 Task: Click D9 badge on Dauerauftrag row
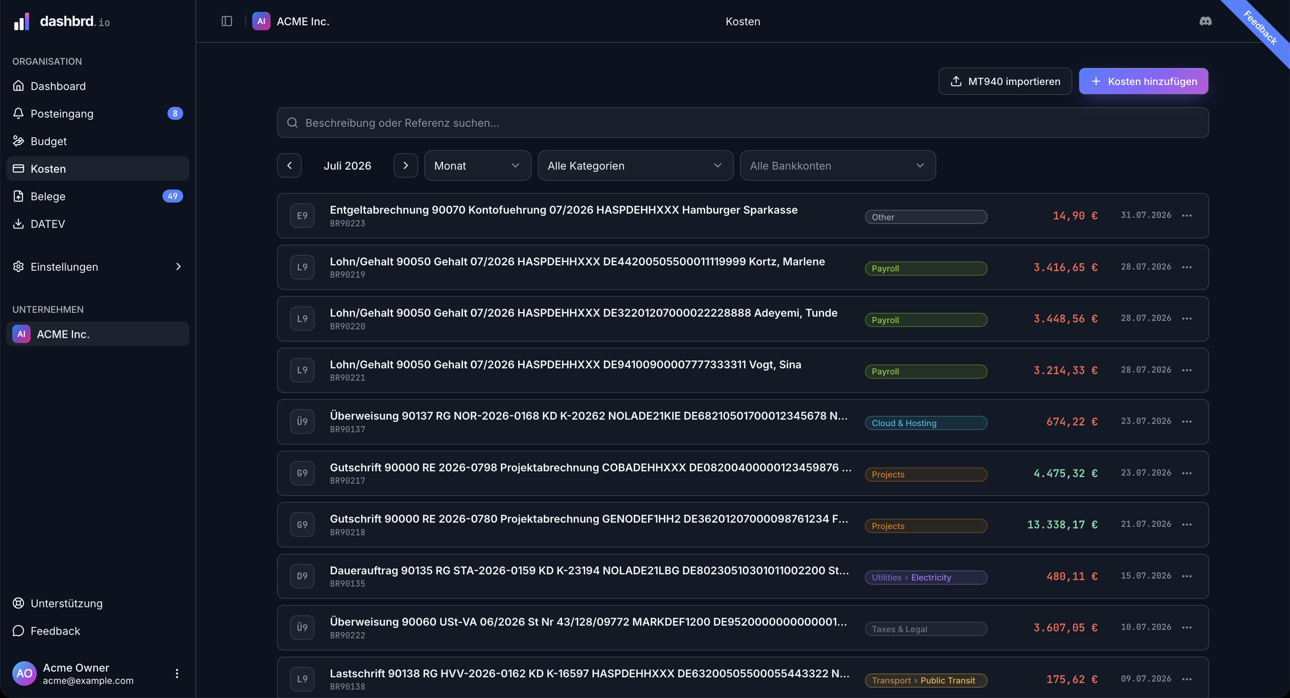click(302, 576)
